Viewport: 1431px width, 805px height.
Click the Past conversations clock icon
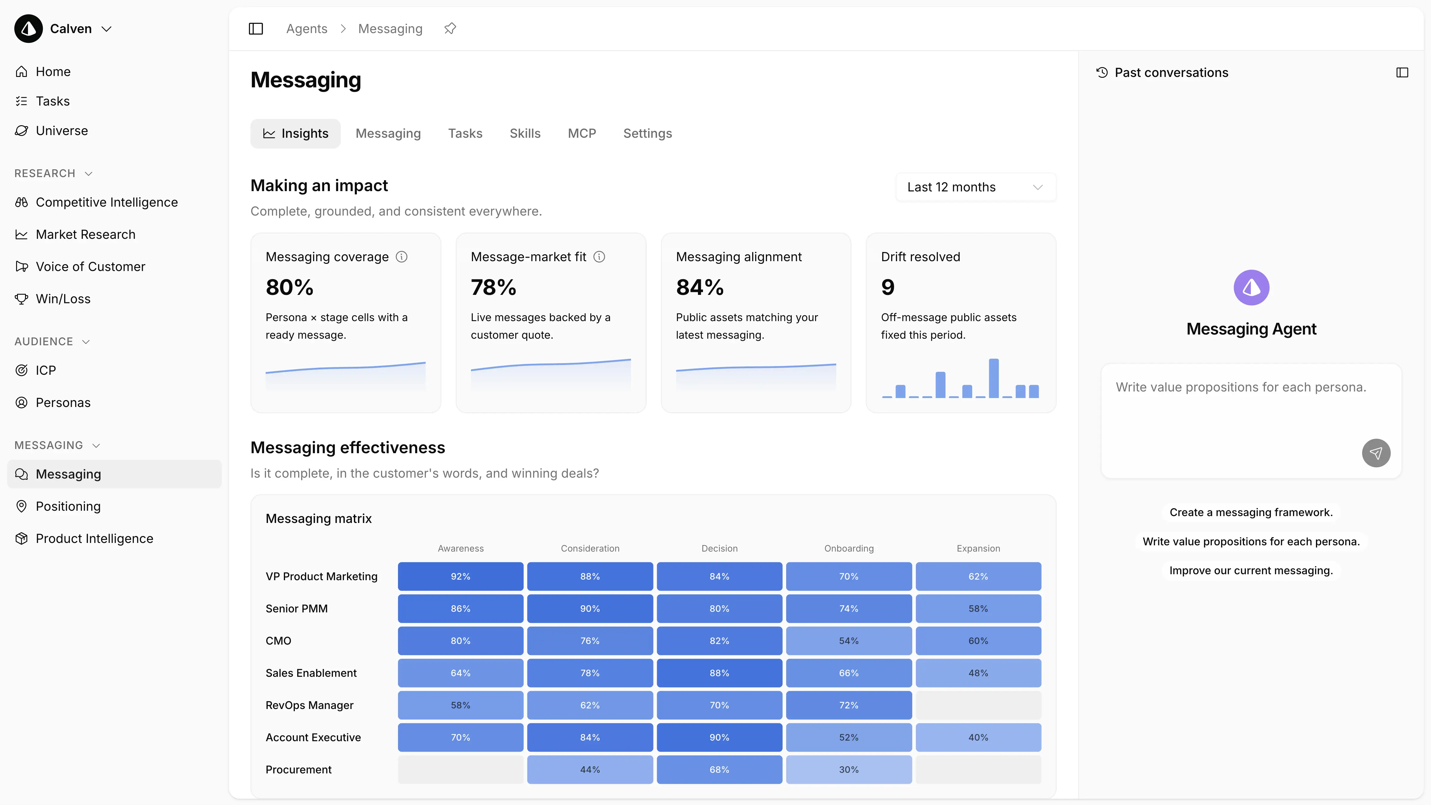pyautogui.click(x=1102, y=73)
